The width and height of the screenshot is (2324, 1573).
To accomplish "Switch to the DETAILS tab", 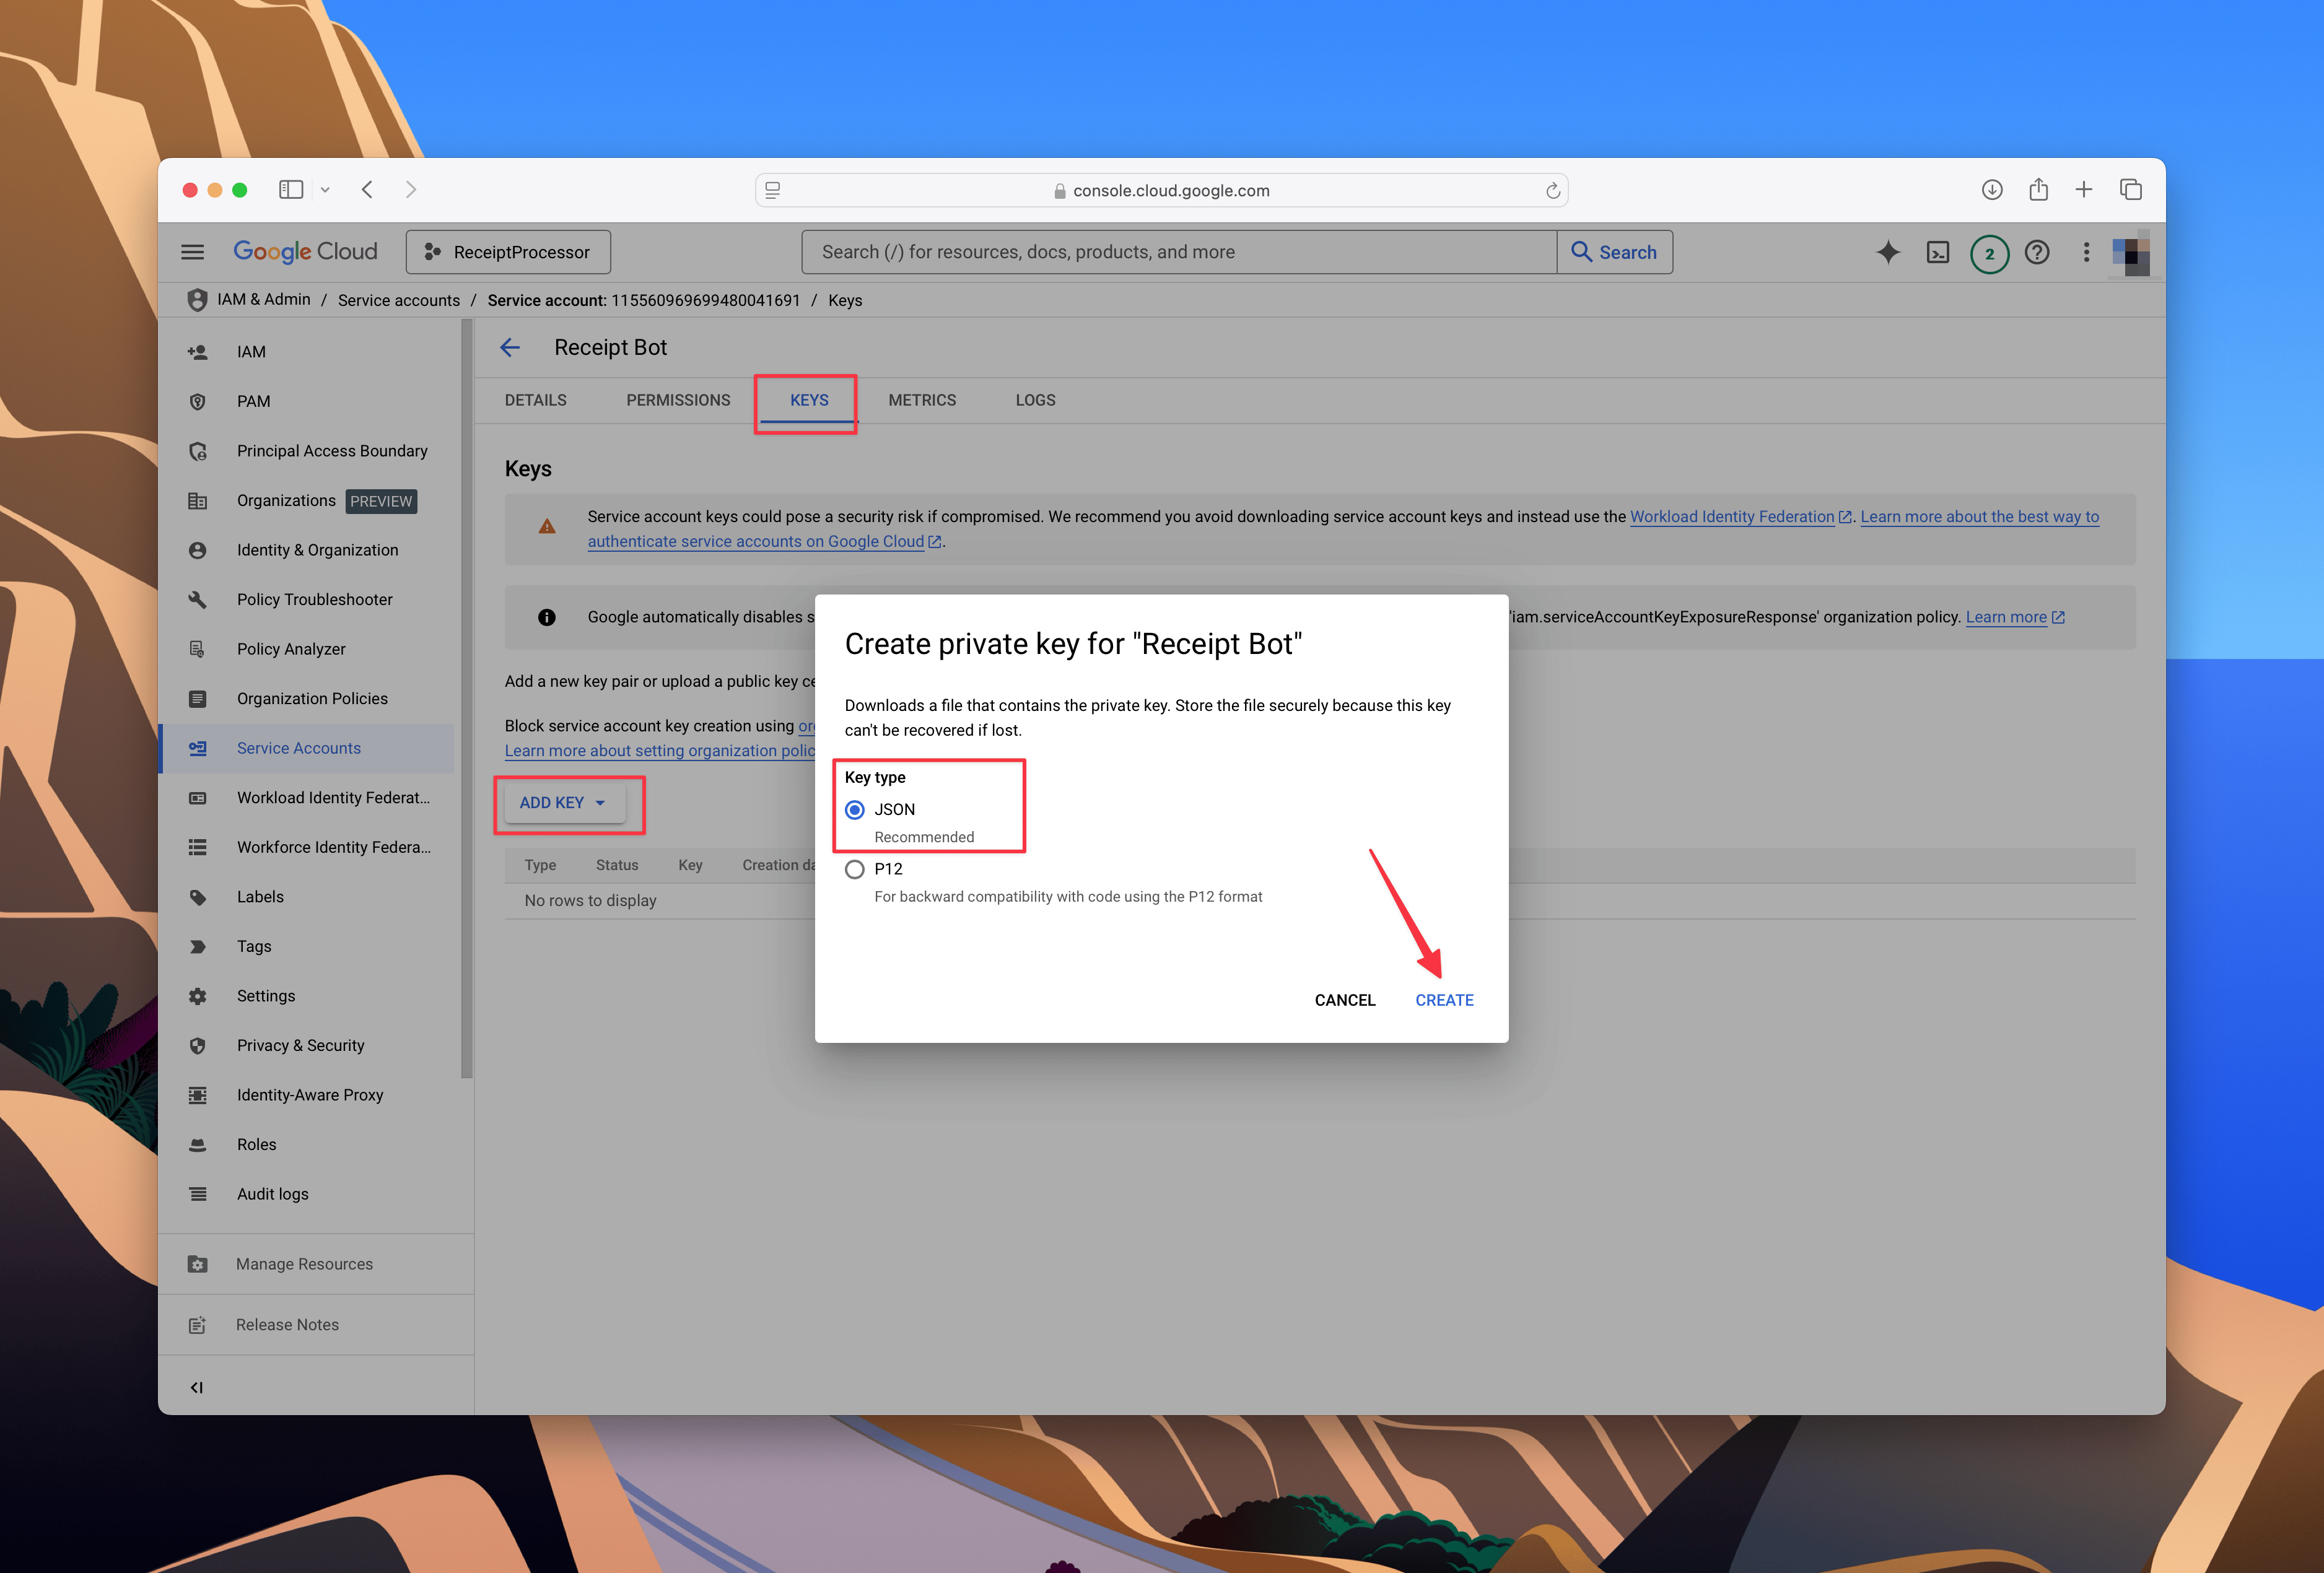I will [x=535, y=400].
